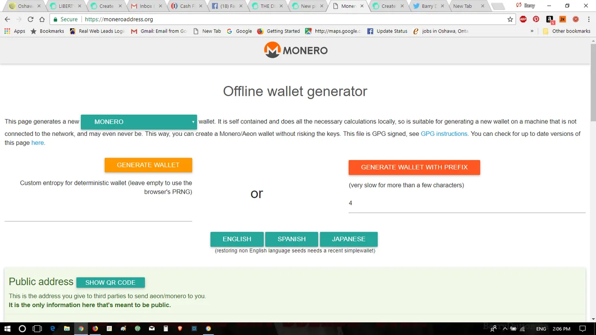This screenshot has width=596, height=335.
Task: Open the maps.google.com bookmark
Action: pyautogui.click(x=333, y=31)
